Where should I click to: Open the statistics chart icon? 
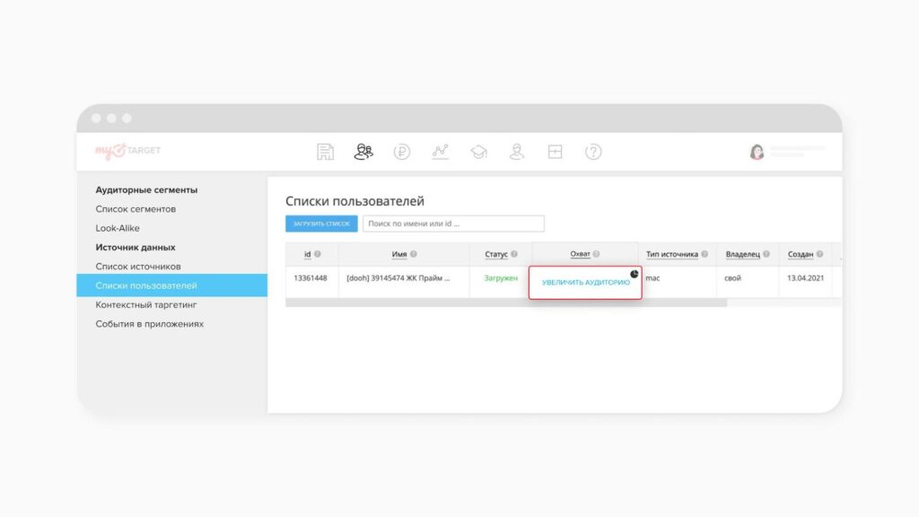(440, 152)
